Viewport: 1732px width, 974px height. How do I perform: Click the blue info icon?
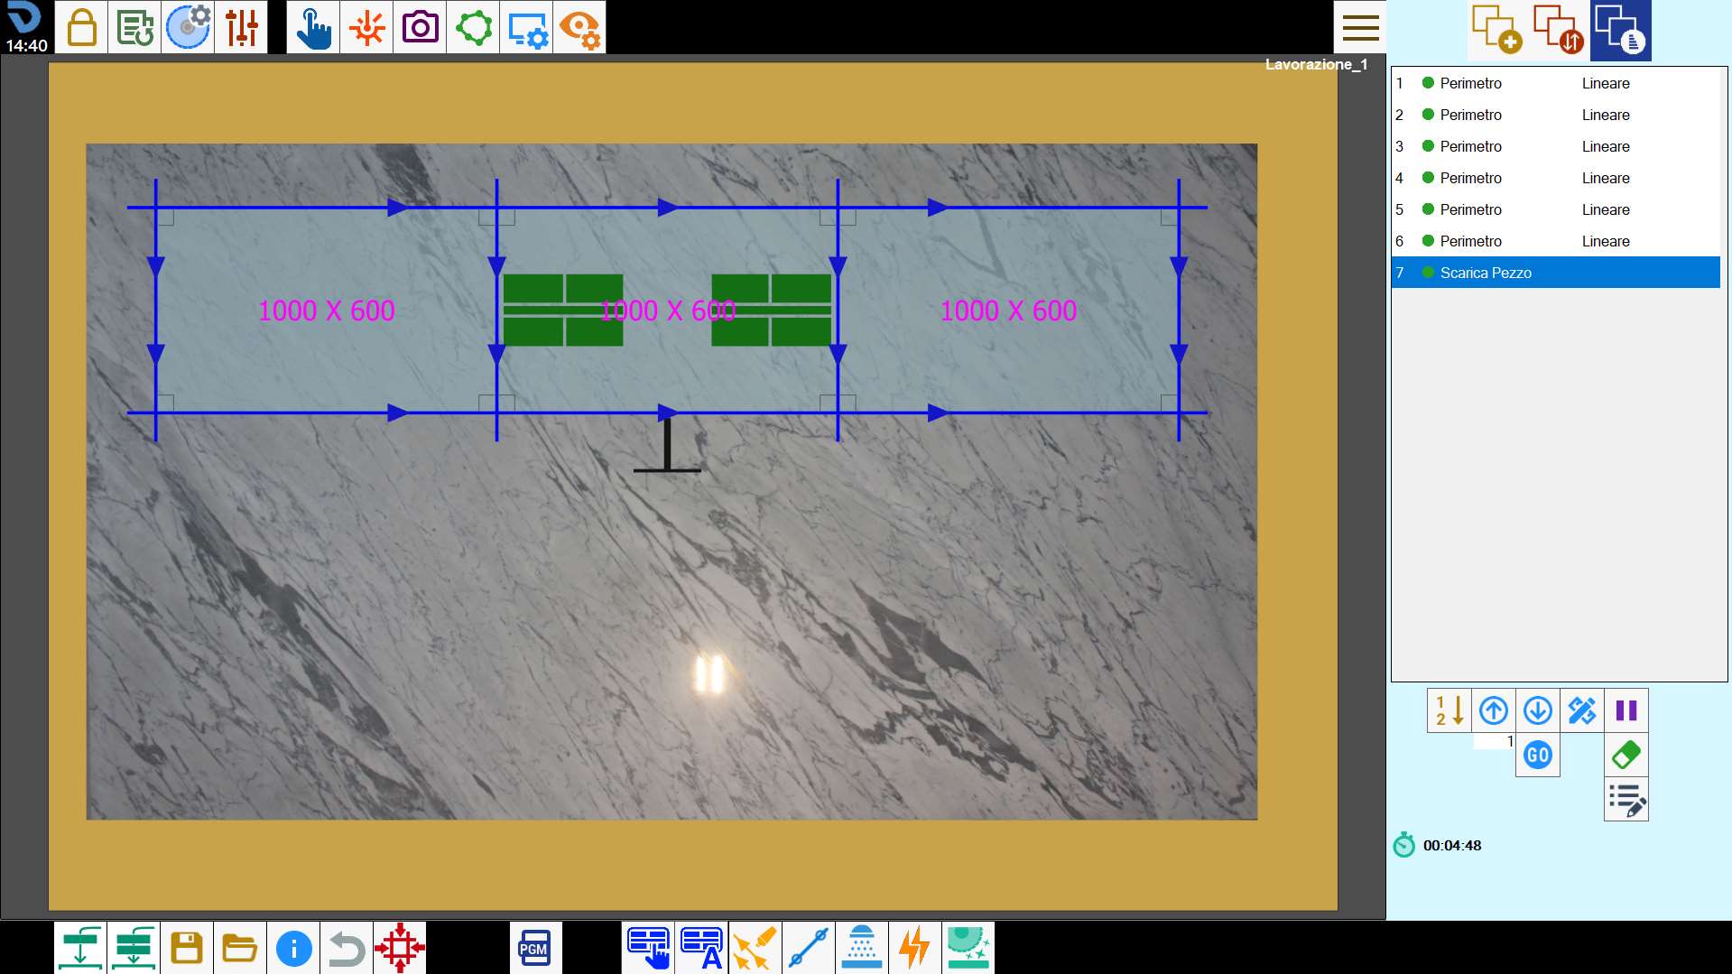pos(293,948)
